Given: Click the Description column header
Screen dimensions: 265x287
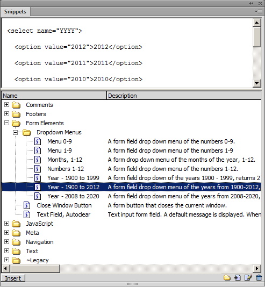Looking at the screenshot, I should coord(184,96).
